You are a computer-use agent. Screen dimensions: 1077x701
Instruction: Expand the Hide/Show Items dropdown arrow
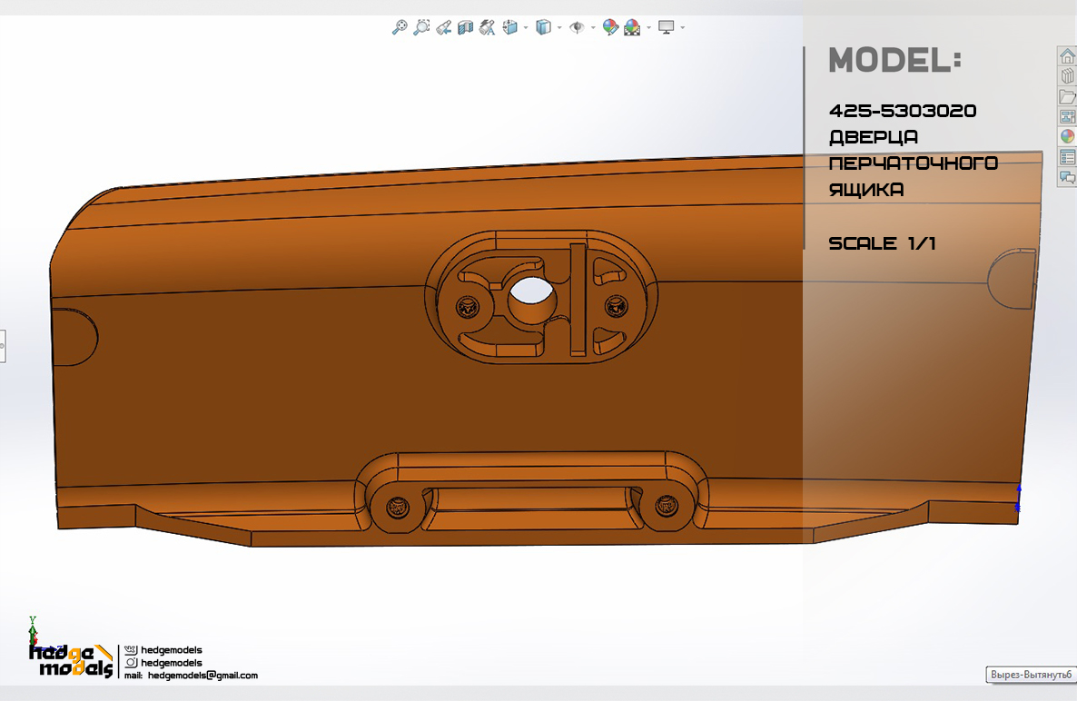pyautogui.click(x=594, y=28)
